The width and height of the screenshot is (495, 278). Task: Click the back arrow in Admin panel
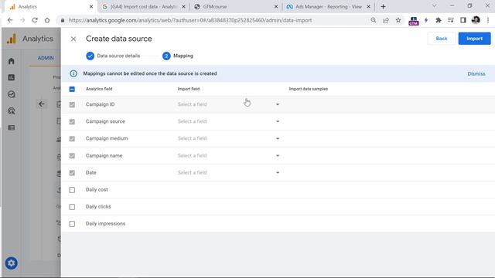tap(41, 104)
